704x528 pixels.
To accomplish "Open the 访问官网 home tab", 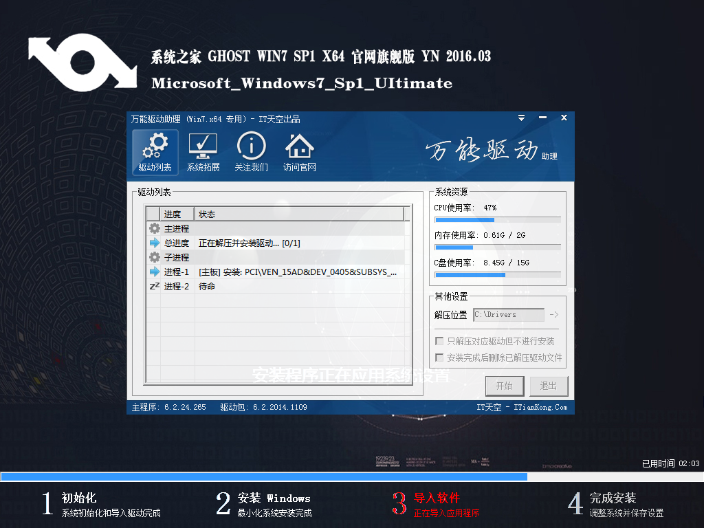I will pyautogui.click(x=300, y=152).
